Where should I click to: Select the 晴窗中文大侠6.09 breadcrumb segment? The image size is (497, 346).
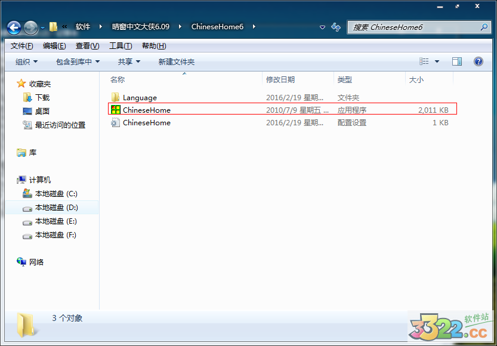tap(141, 27)
